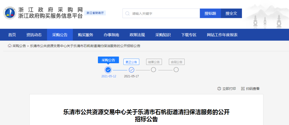Open the 网站工作年度报表 menu item
This screenshot has height=125, width=289.
[x=222, y=35]
